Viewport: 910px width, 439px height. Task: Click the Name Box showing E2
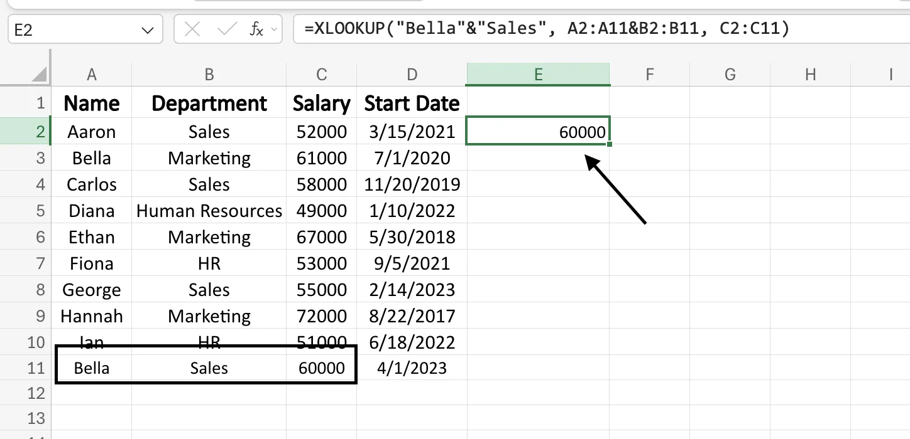[85, 29]
